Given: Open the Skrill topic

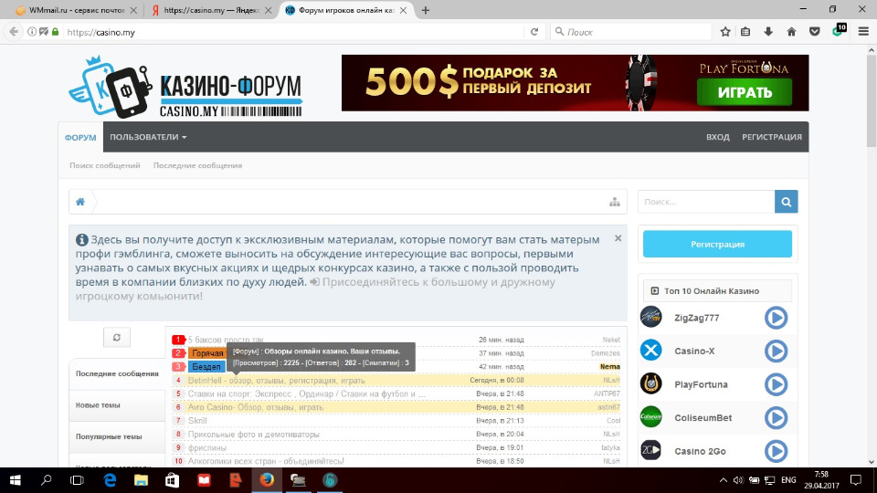Looking at the screenshot, I should (197, 420).
